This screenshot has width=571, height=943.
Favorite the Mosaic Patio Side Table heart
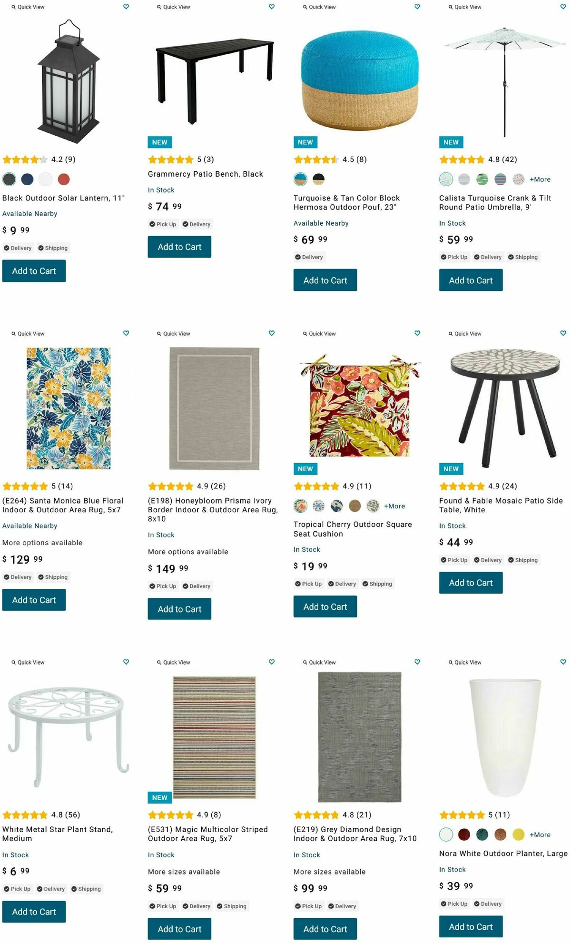pos(563,333)
